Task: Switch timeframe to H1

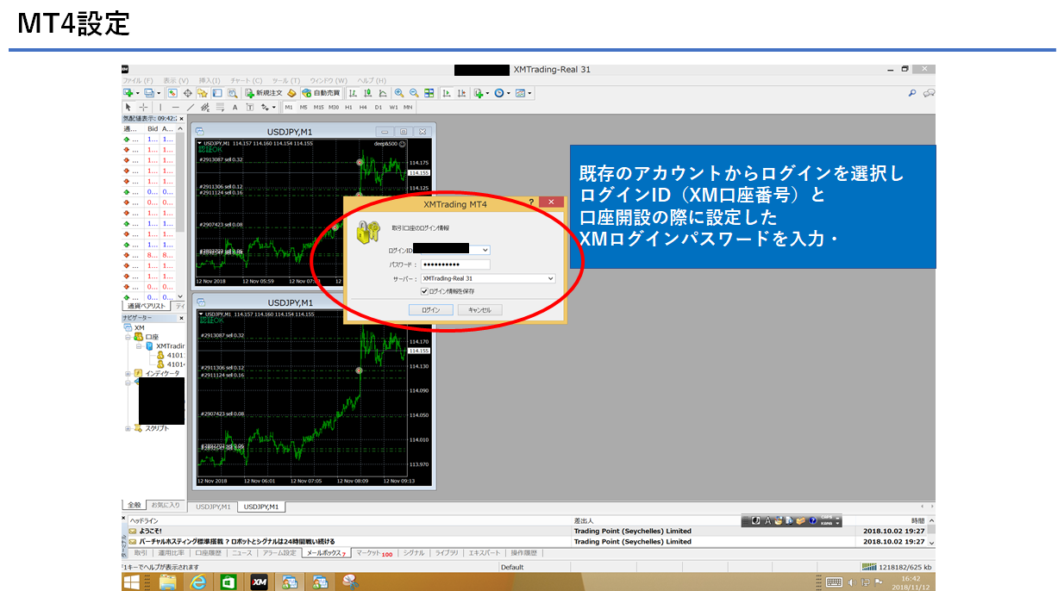Action: pyautogui.click(x=349, y=108)
